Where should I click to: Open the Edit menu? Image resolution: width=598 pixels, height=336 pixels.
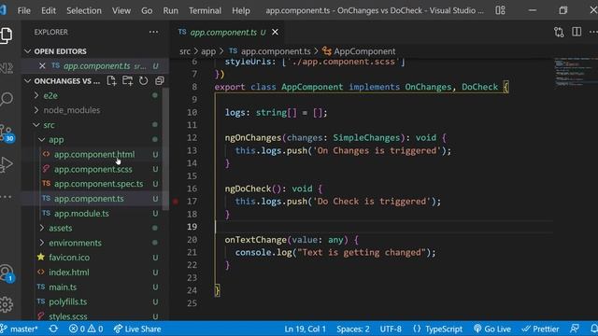49,10
